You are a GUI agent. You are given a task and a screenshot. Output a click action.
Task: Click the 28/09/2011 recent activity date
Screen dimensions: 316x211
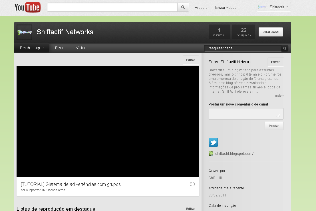[x=217, y=195]
